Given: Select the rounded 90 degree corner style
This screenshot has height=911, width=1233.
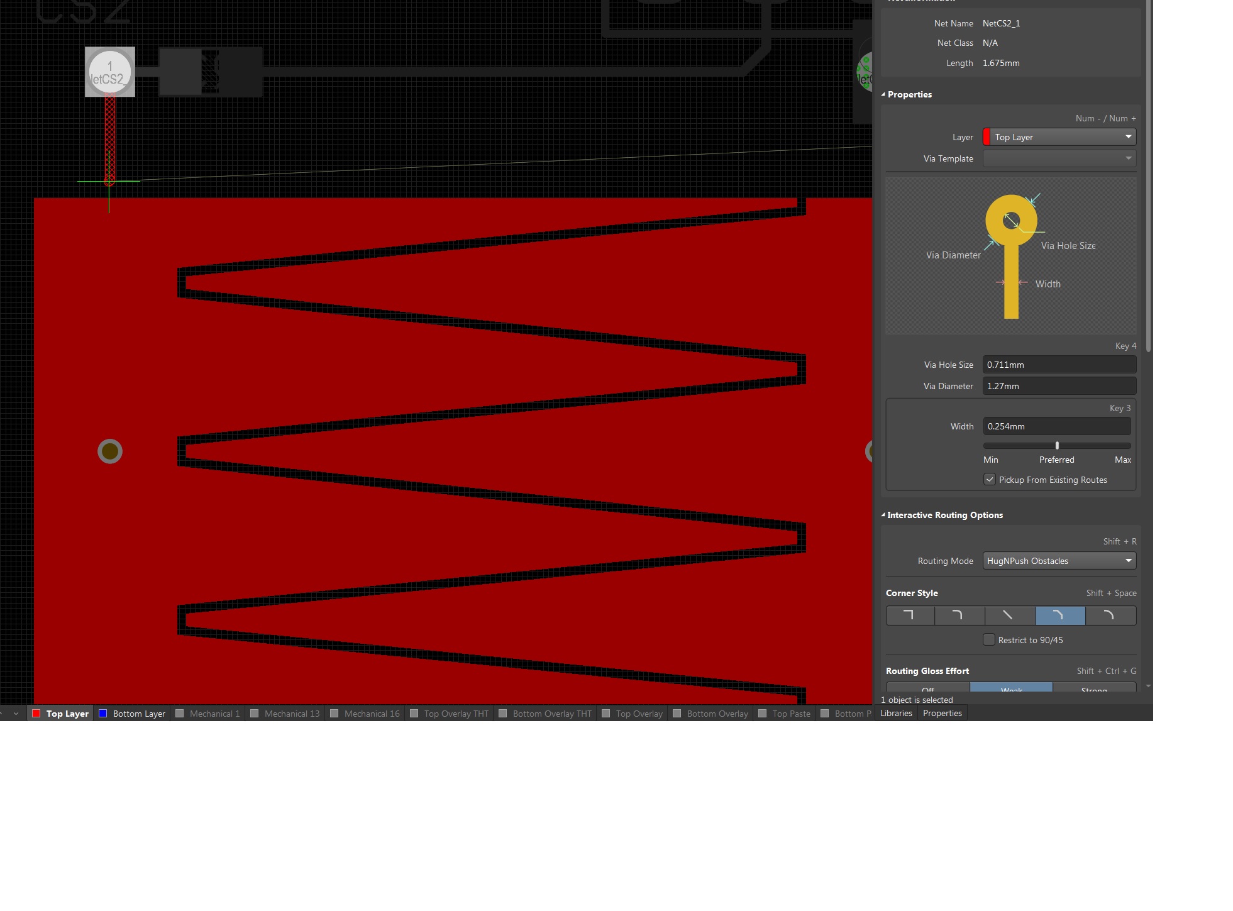Looking at the screenshot, I should (959, 616).
